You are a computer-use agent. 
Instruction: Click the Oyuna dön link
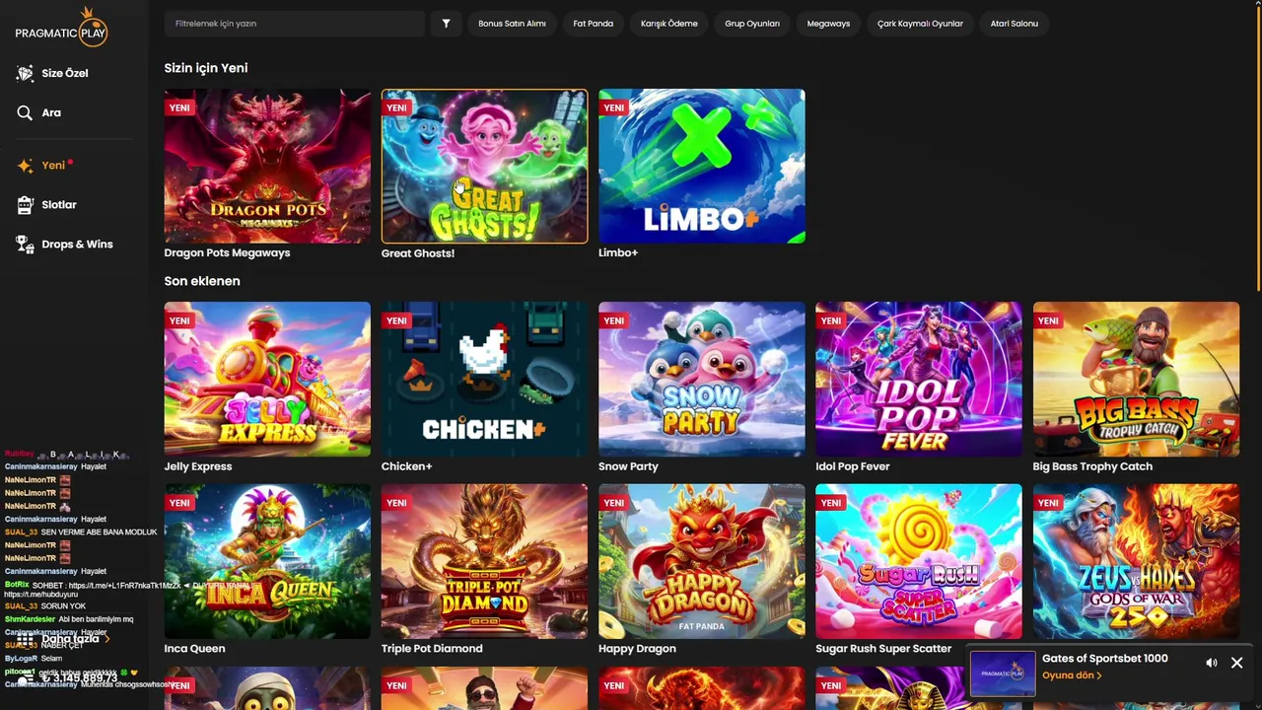click(x=1072, y=675)
